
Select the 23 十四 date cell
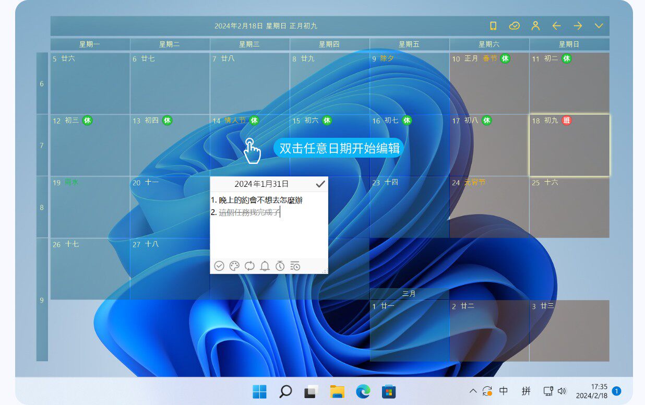[410, 207]
